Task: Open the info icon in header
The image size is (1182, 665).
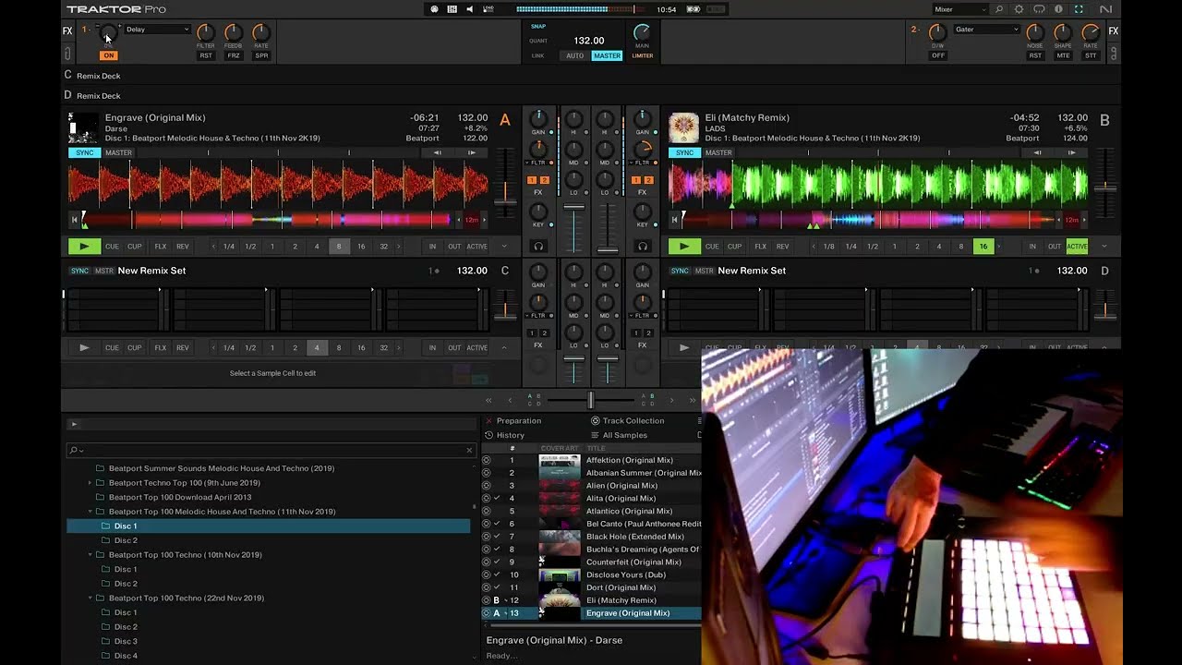Action: point(1058,9)
